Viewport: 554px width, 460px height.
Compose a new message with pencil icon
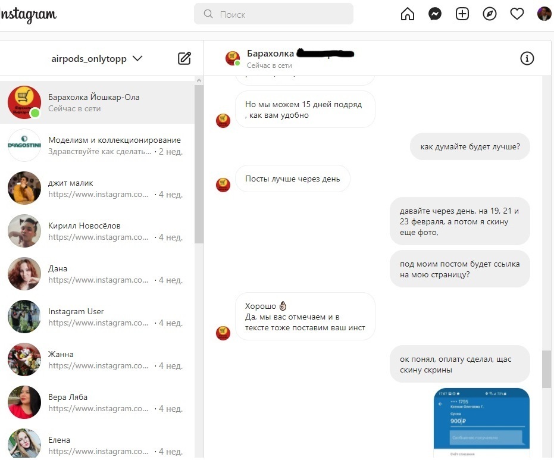184,58
